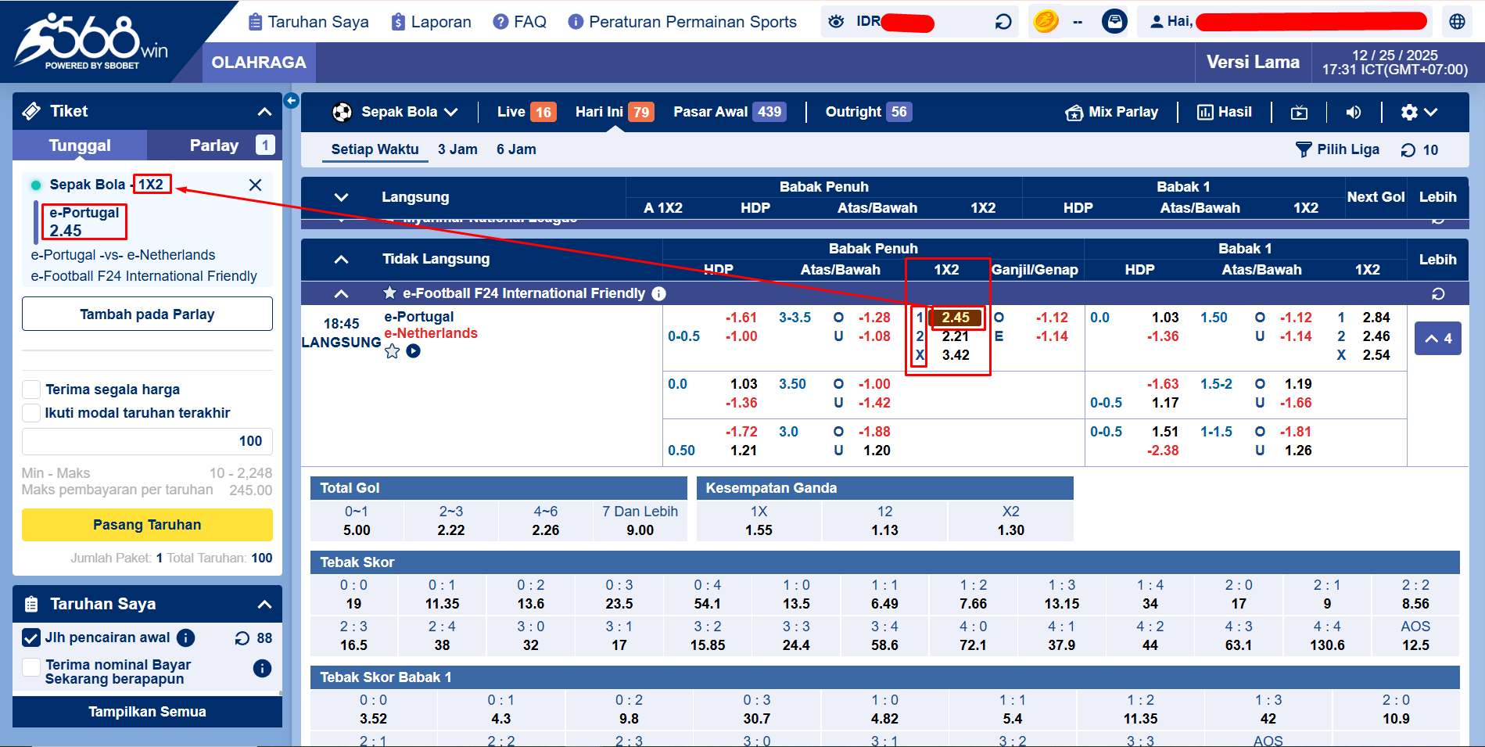Star the e-Football F24 International Friendly league
The width and height of the screenshot is (1485, 747).
pos(389,293)
